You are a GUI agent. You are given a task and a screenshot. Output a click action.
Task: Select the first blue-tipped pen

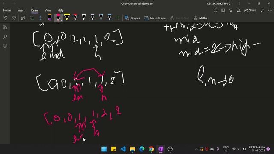coord(101,17)
